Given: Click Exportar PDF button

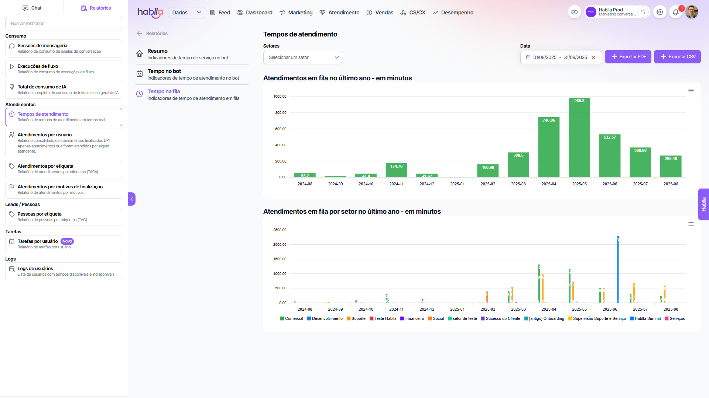Looking at the screenshot, I should tap(628, 57).
